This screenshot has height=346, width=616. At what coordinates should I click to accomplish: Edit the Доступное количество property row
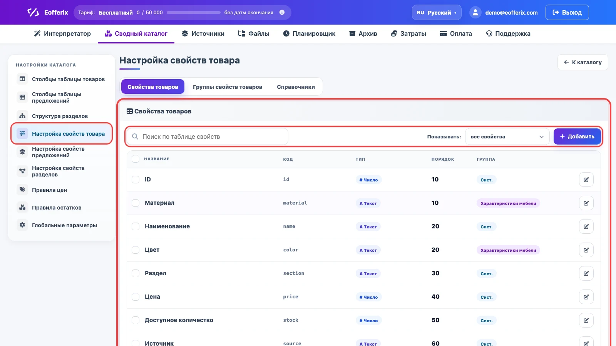point(586,320)
